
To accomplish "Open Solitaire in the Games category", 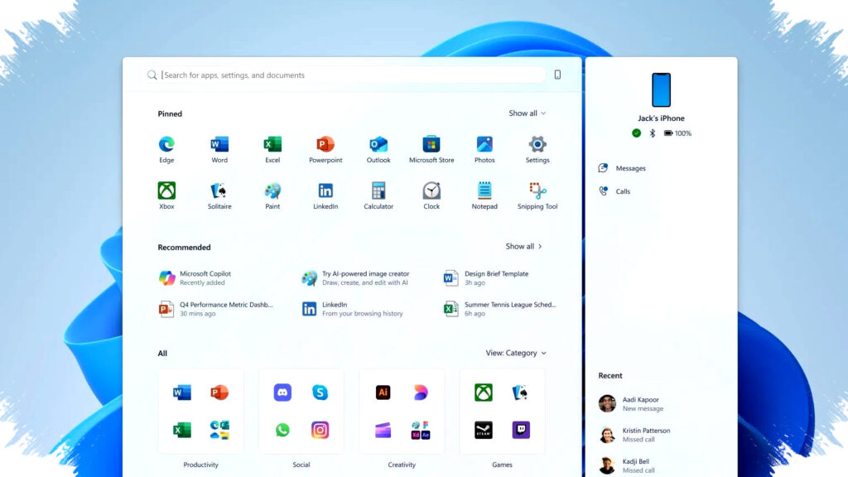I will pos(522,392).
